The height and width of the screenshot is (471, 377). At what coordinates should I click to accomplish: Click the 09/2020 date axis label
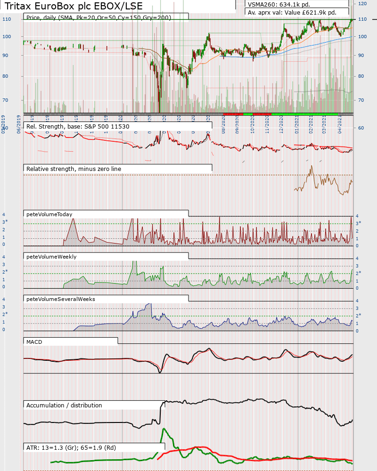238,125
